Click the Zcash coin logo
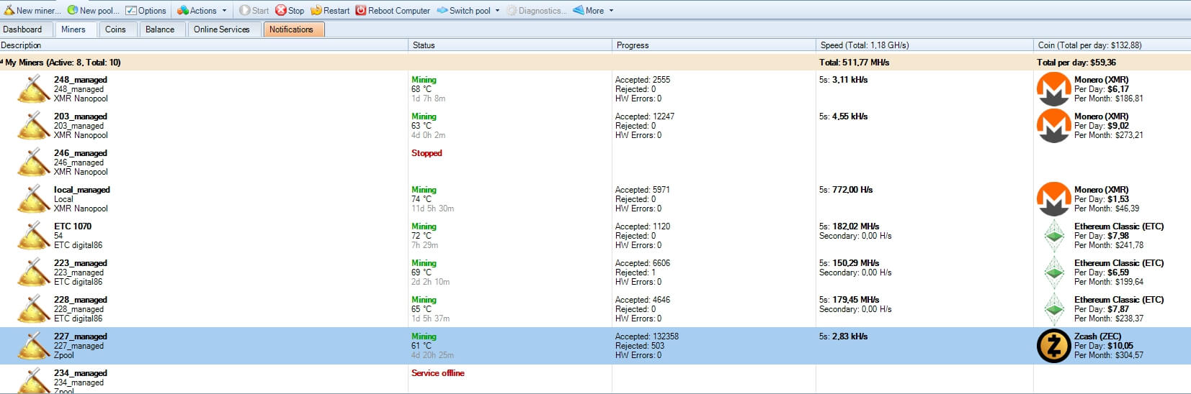 pyautogui.click(x=1053, y=346)
